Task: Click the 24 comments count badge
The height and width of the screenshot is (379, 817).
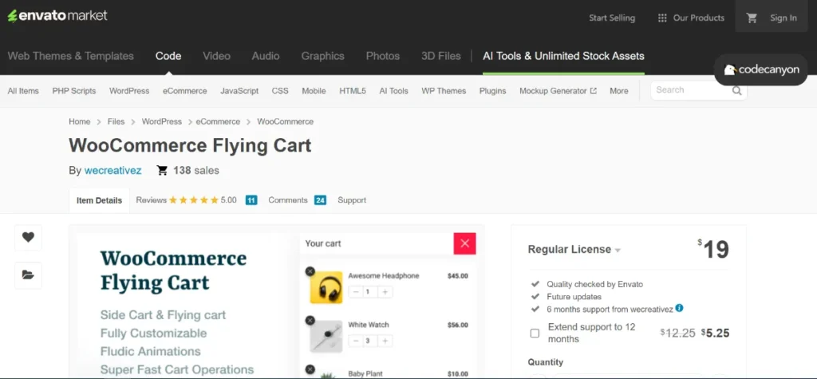Action: (x=320, y=200)
